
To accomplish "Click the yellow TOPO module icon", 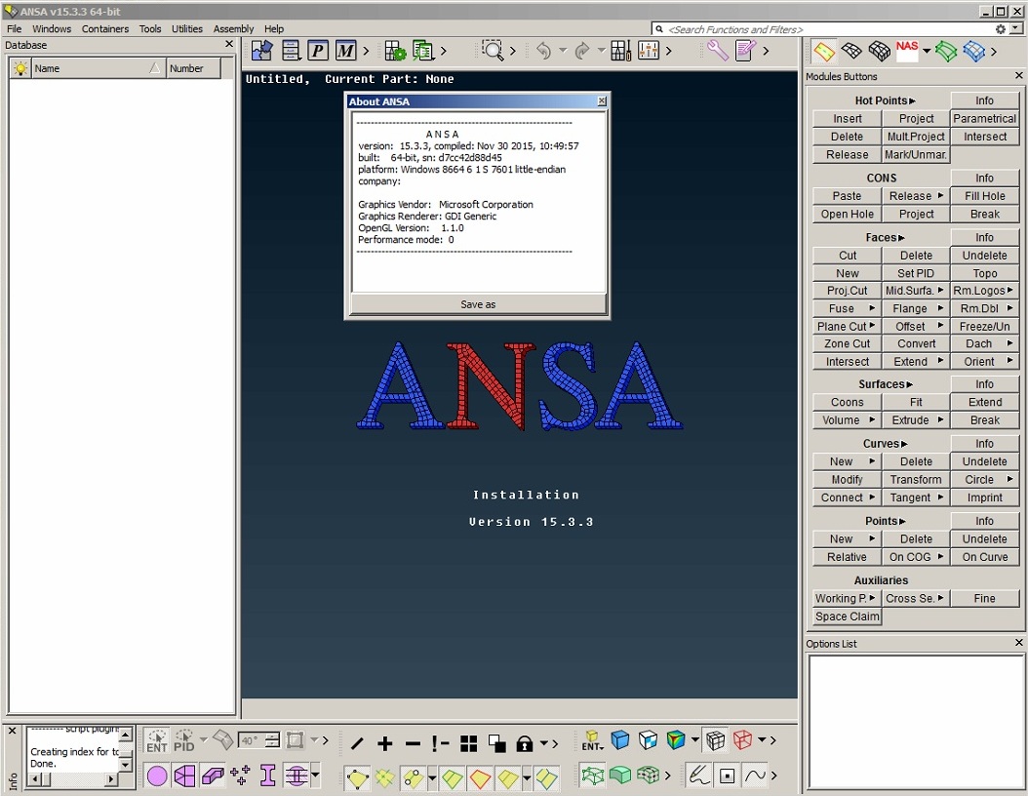I will point(823,51).
